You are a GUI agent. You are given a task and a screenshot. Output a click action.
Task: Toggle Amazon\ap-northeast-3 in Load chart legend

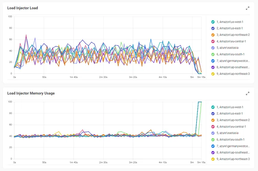coord(213,74)
